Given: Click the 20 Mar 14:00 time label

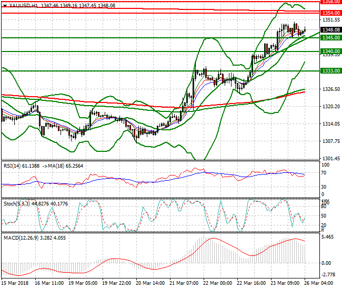Looking at the screenshot, I should (150, 283).
